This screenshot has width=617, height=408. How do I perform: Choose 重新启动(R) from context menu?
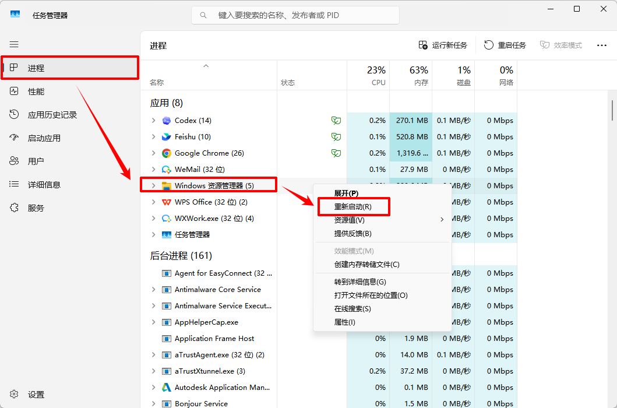click(353, 207)
